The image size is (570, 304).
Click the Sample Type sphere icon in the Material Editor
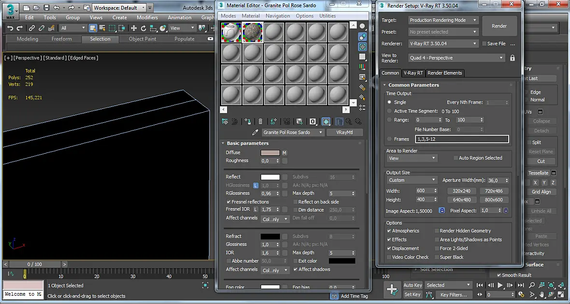tap(362, 26)
